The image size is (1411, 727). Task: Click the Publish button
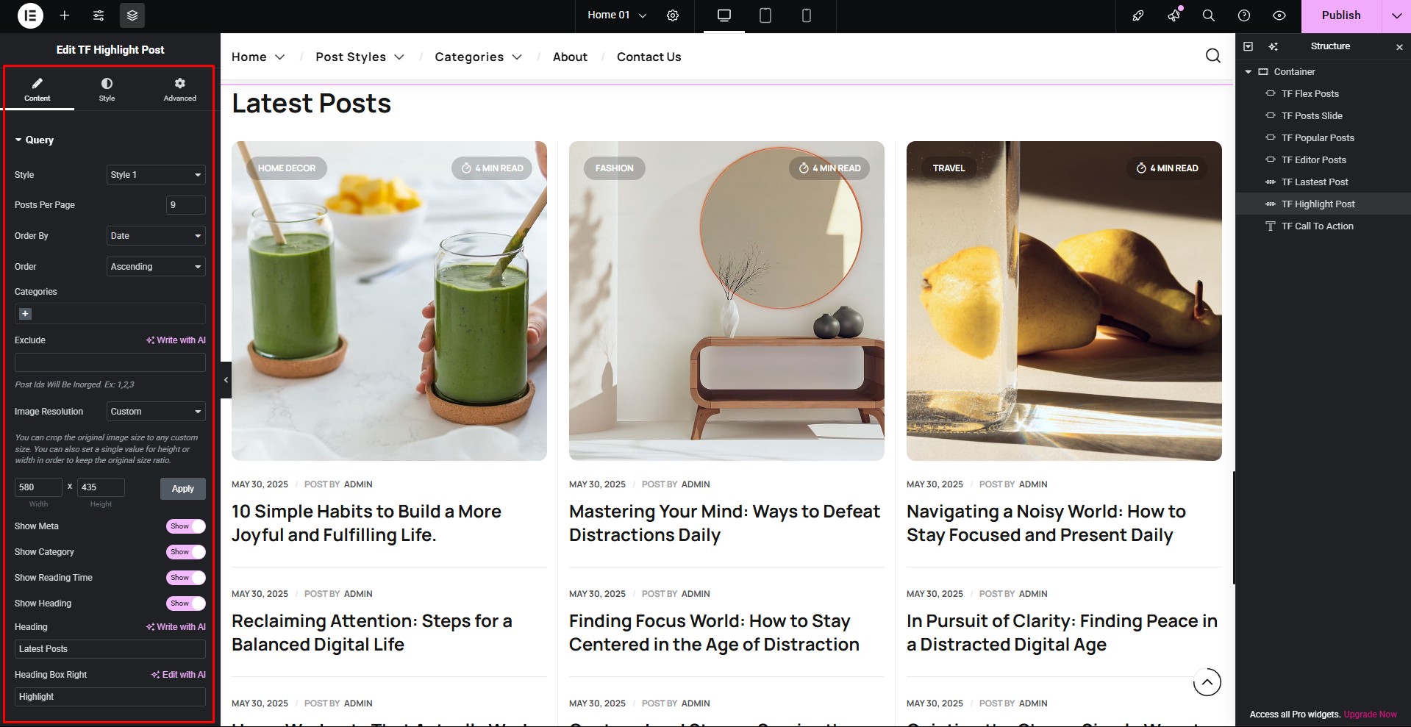click(x=1341, y=15)
